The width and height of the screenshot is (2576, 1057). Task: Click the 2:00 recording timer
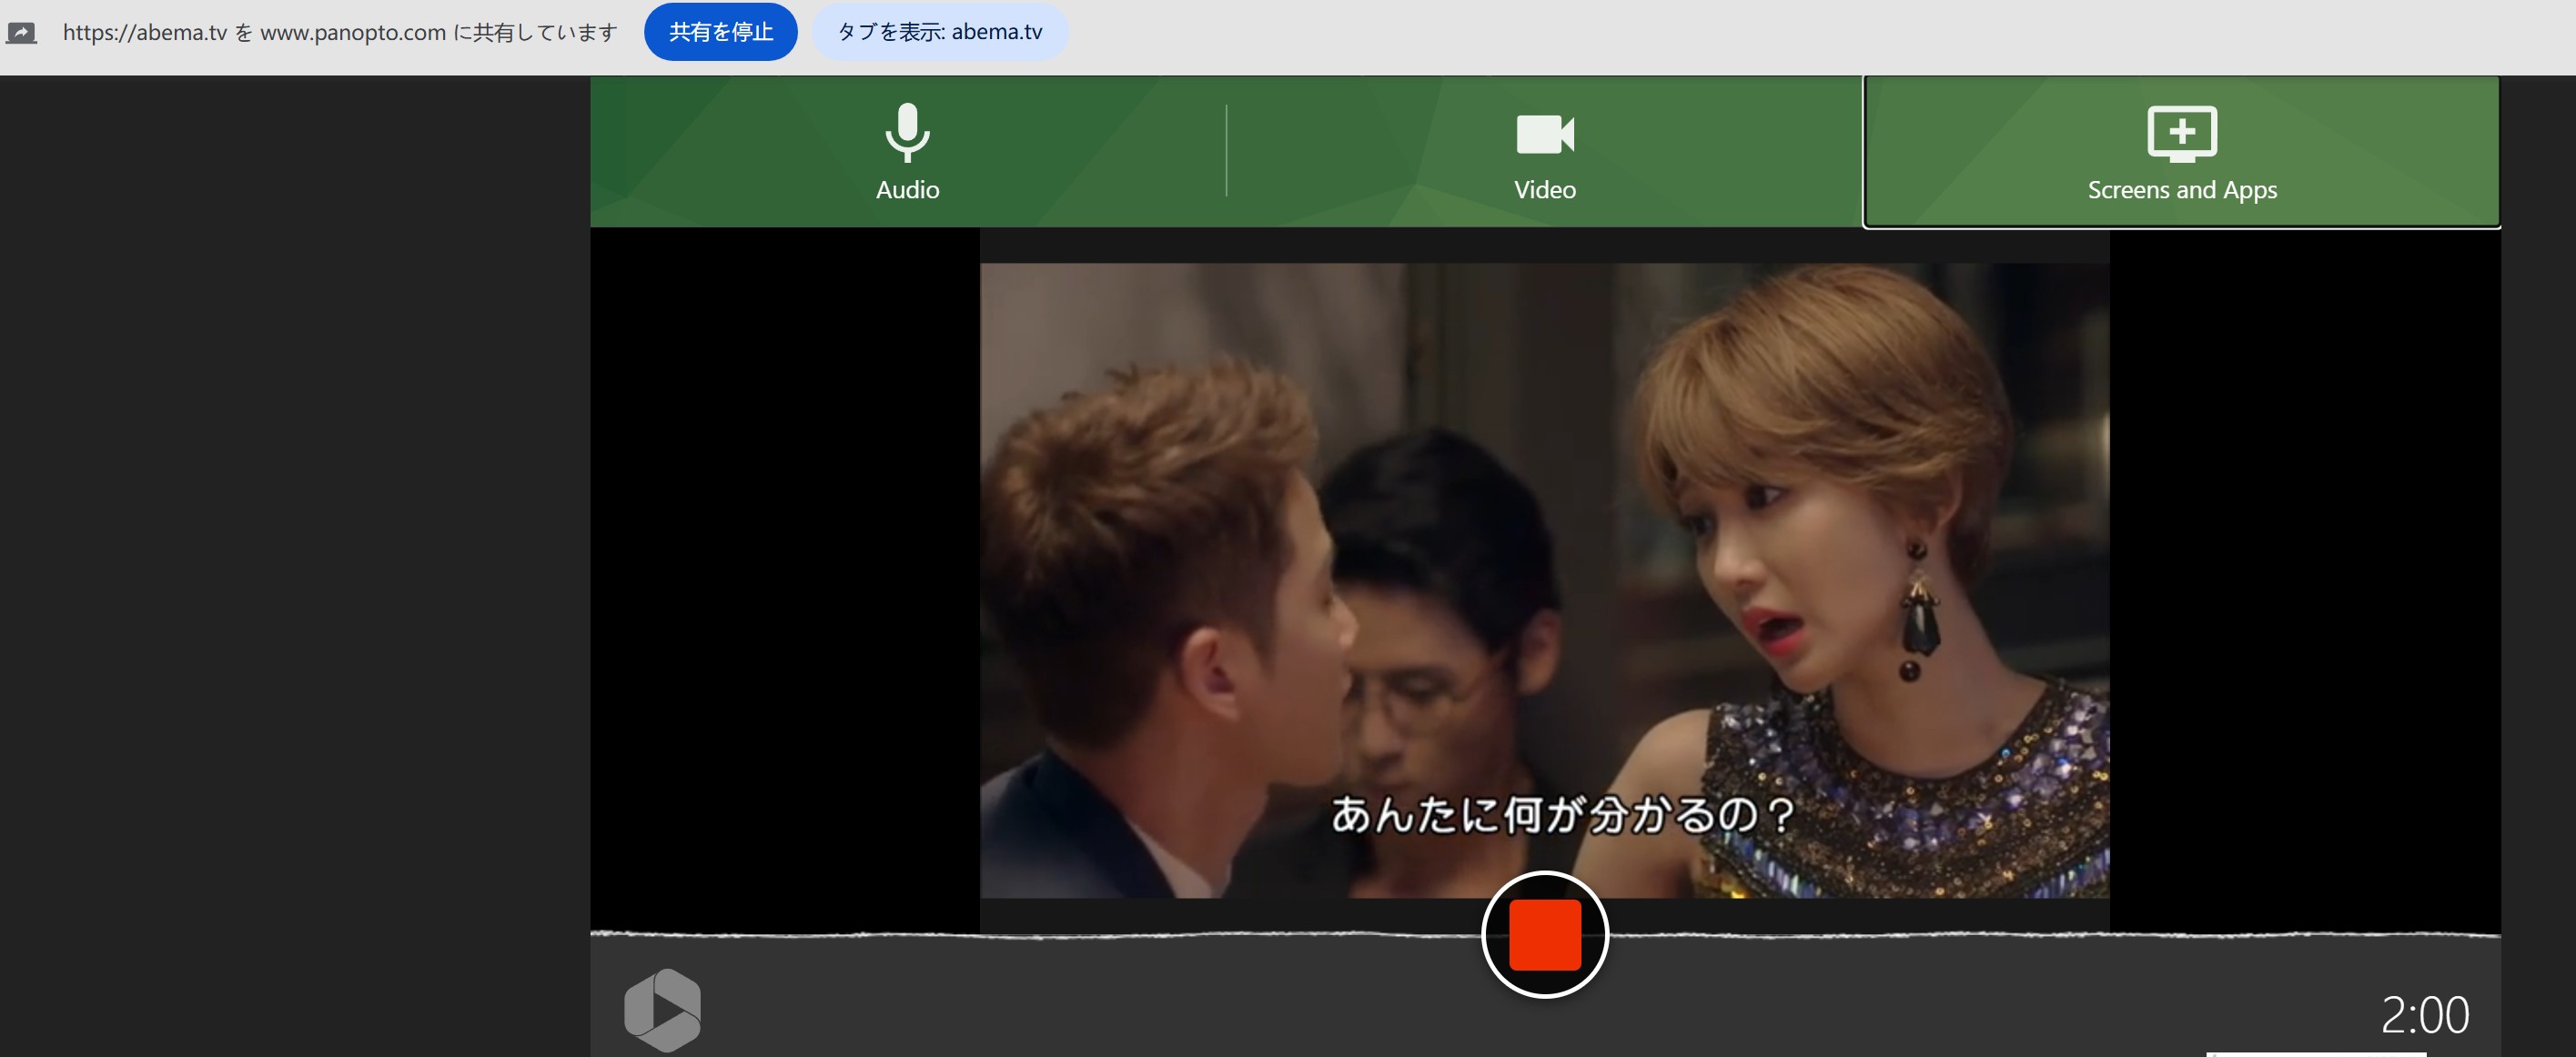click(2425, 1015)
